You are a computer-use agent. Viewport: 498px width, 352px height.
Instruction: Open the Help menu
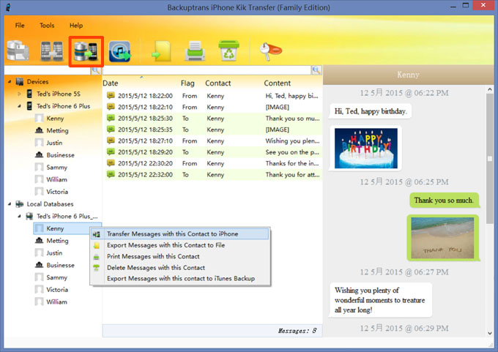76,26
